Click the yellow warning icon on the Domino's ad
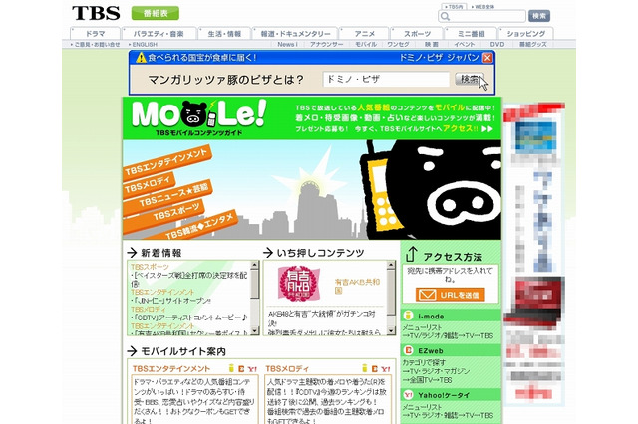 pyautogui.click(x=141, y=58)
